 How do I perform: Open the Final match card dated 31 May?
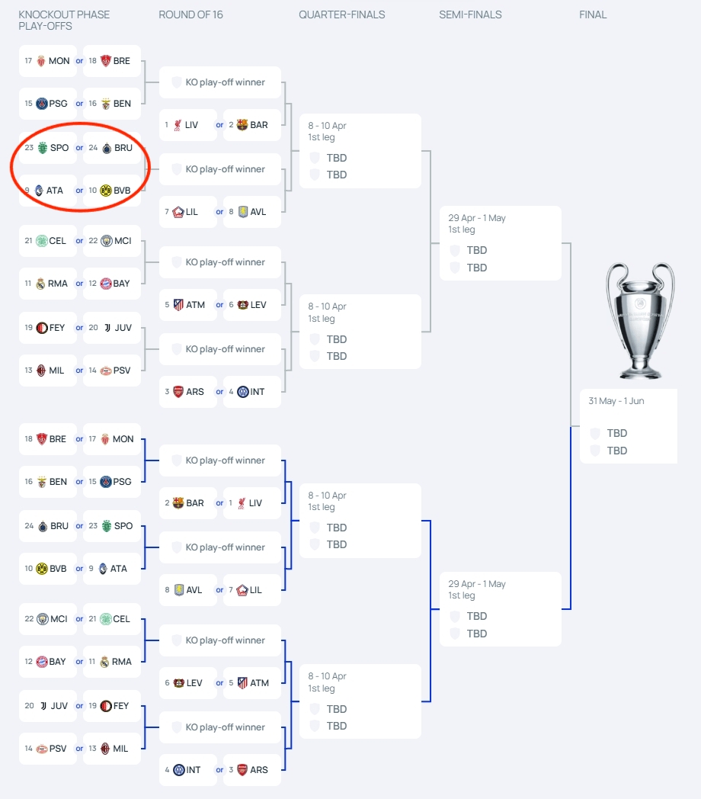pos(628,425)
